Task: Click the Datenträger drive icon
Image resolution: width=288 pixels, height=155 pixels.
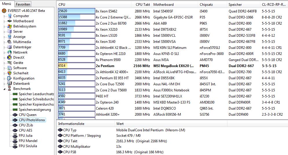Action: tap(10, 47)
